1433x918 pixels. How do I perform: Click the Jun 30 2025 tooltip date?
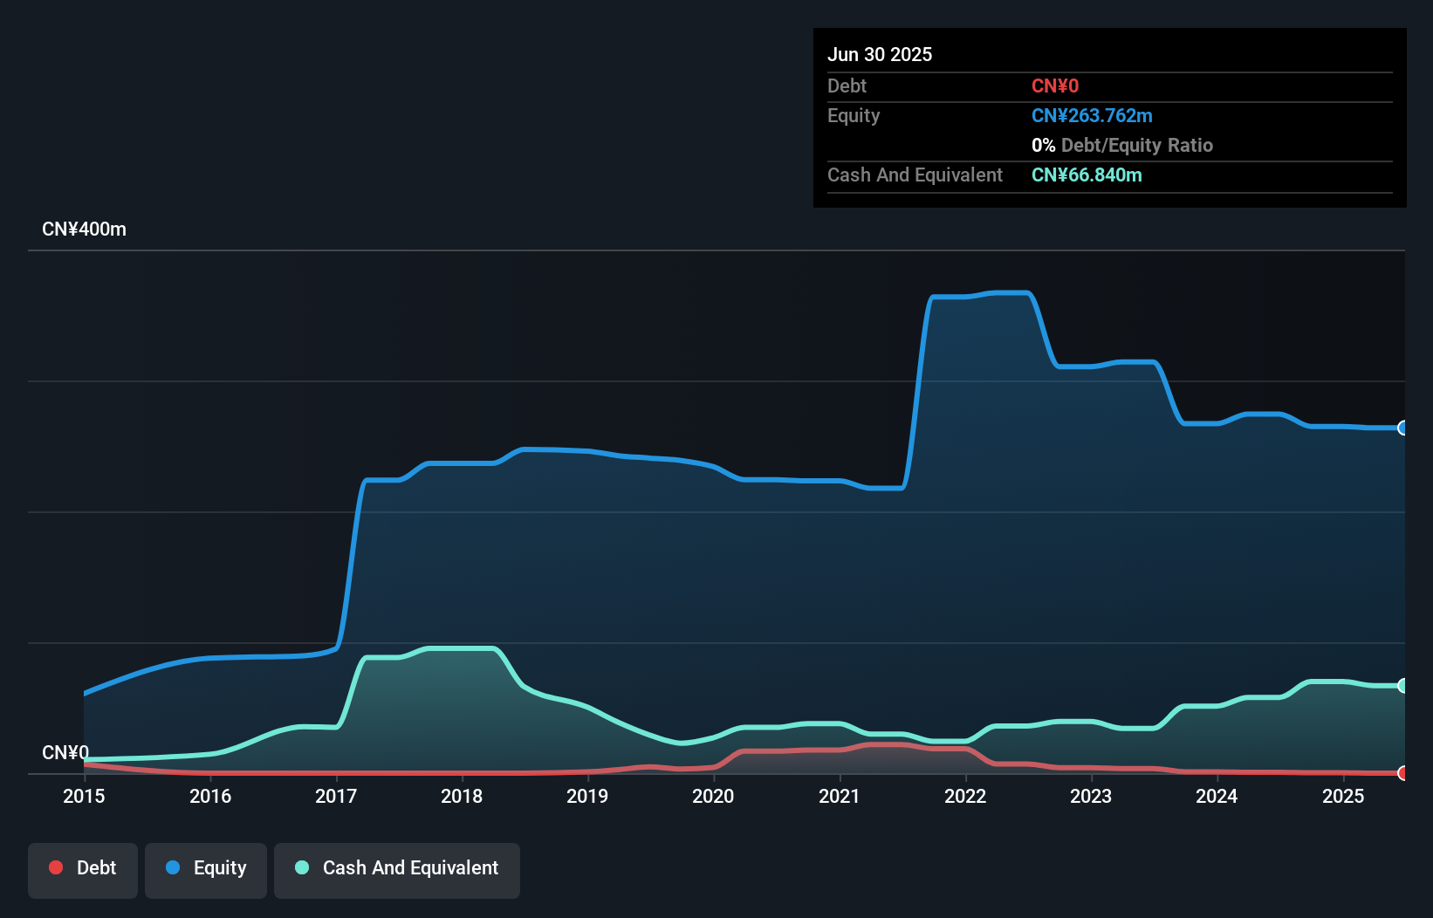point(880,54)
